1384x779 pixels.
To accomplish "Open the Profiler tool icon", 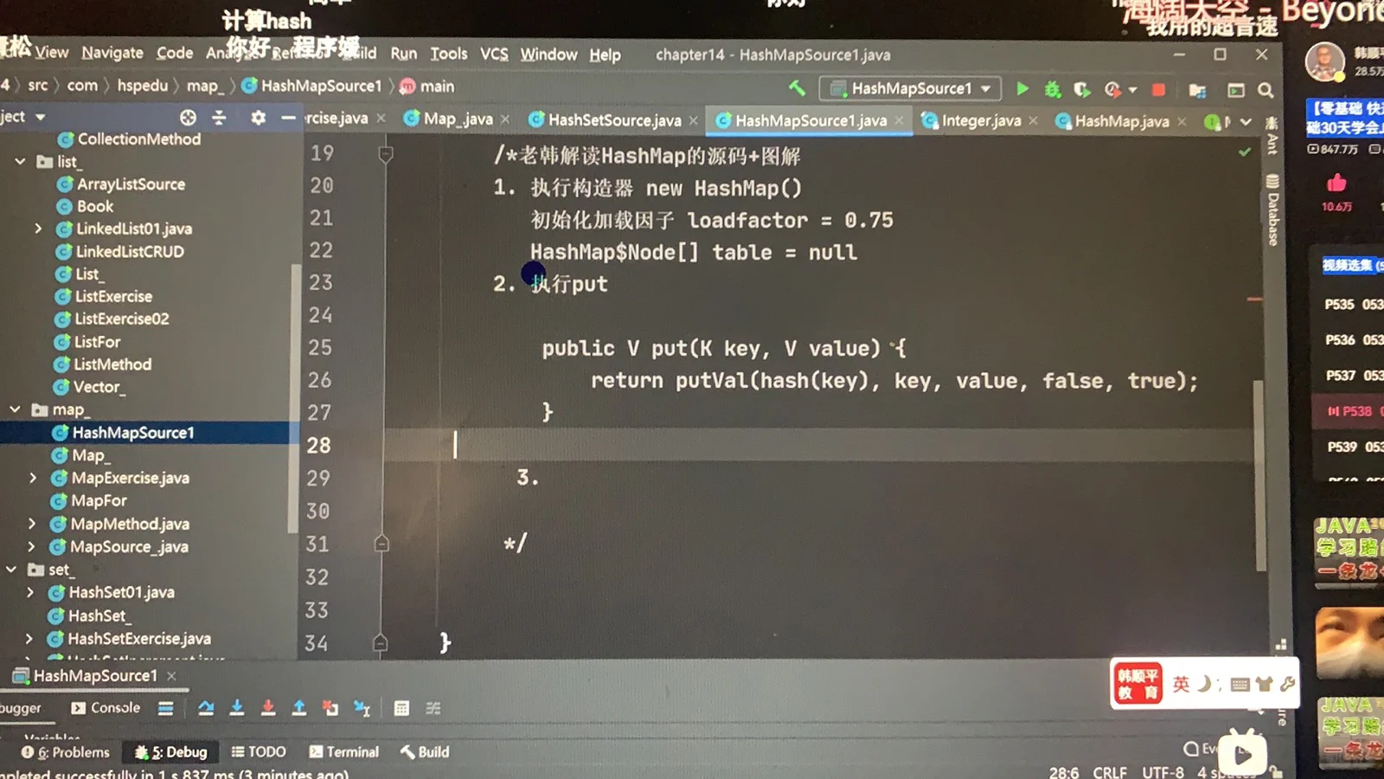I will coord(1112,88).
